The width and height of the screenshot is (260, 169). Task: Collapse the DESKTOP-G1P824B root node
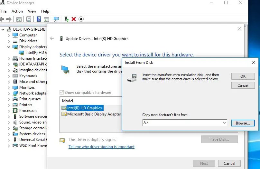(x=3, y=30)
